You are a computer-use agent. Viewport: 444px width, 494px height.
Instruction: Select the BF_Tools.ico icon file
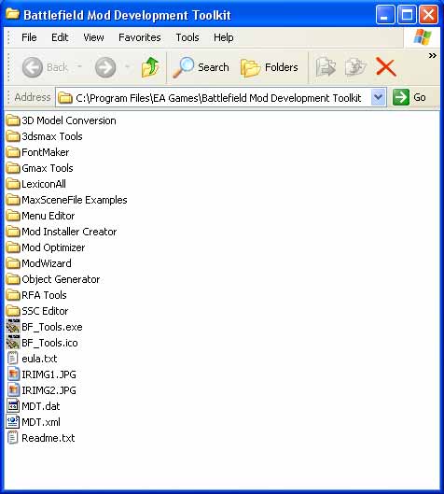coord(13,343)
